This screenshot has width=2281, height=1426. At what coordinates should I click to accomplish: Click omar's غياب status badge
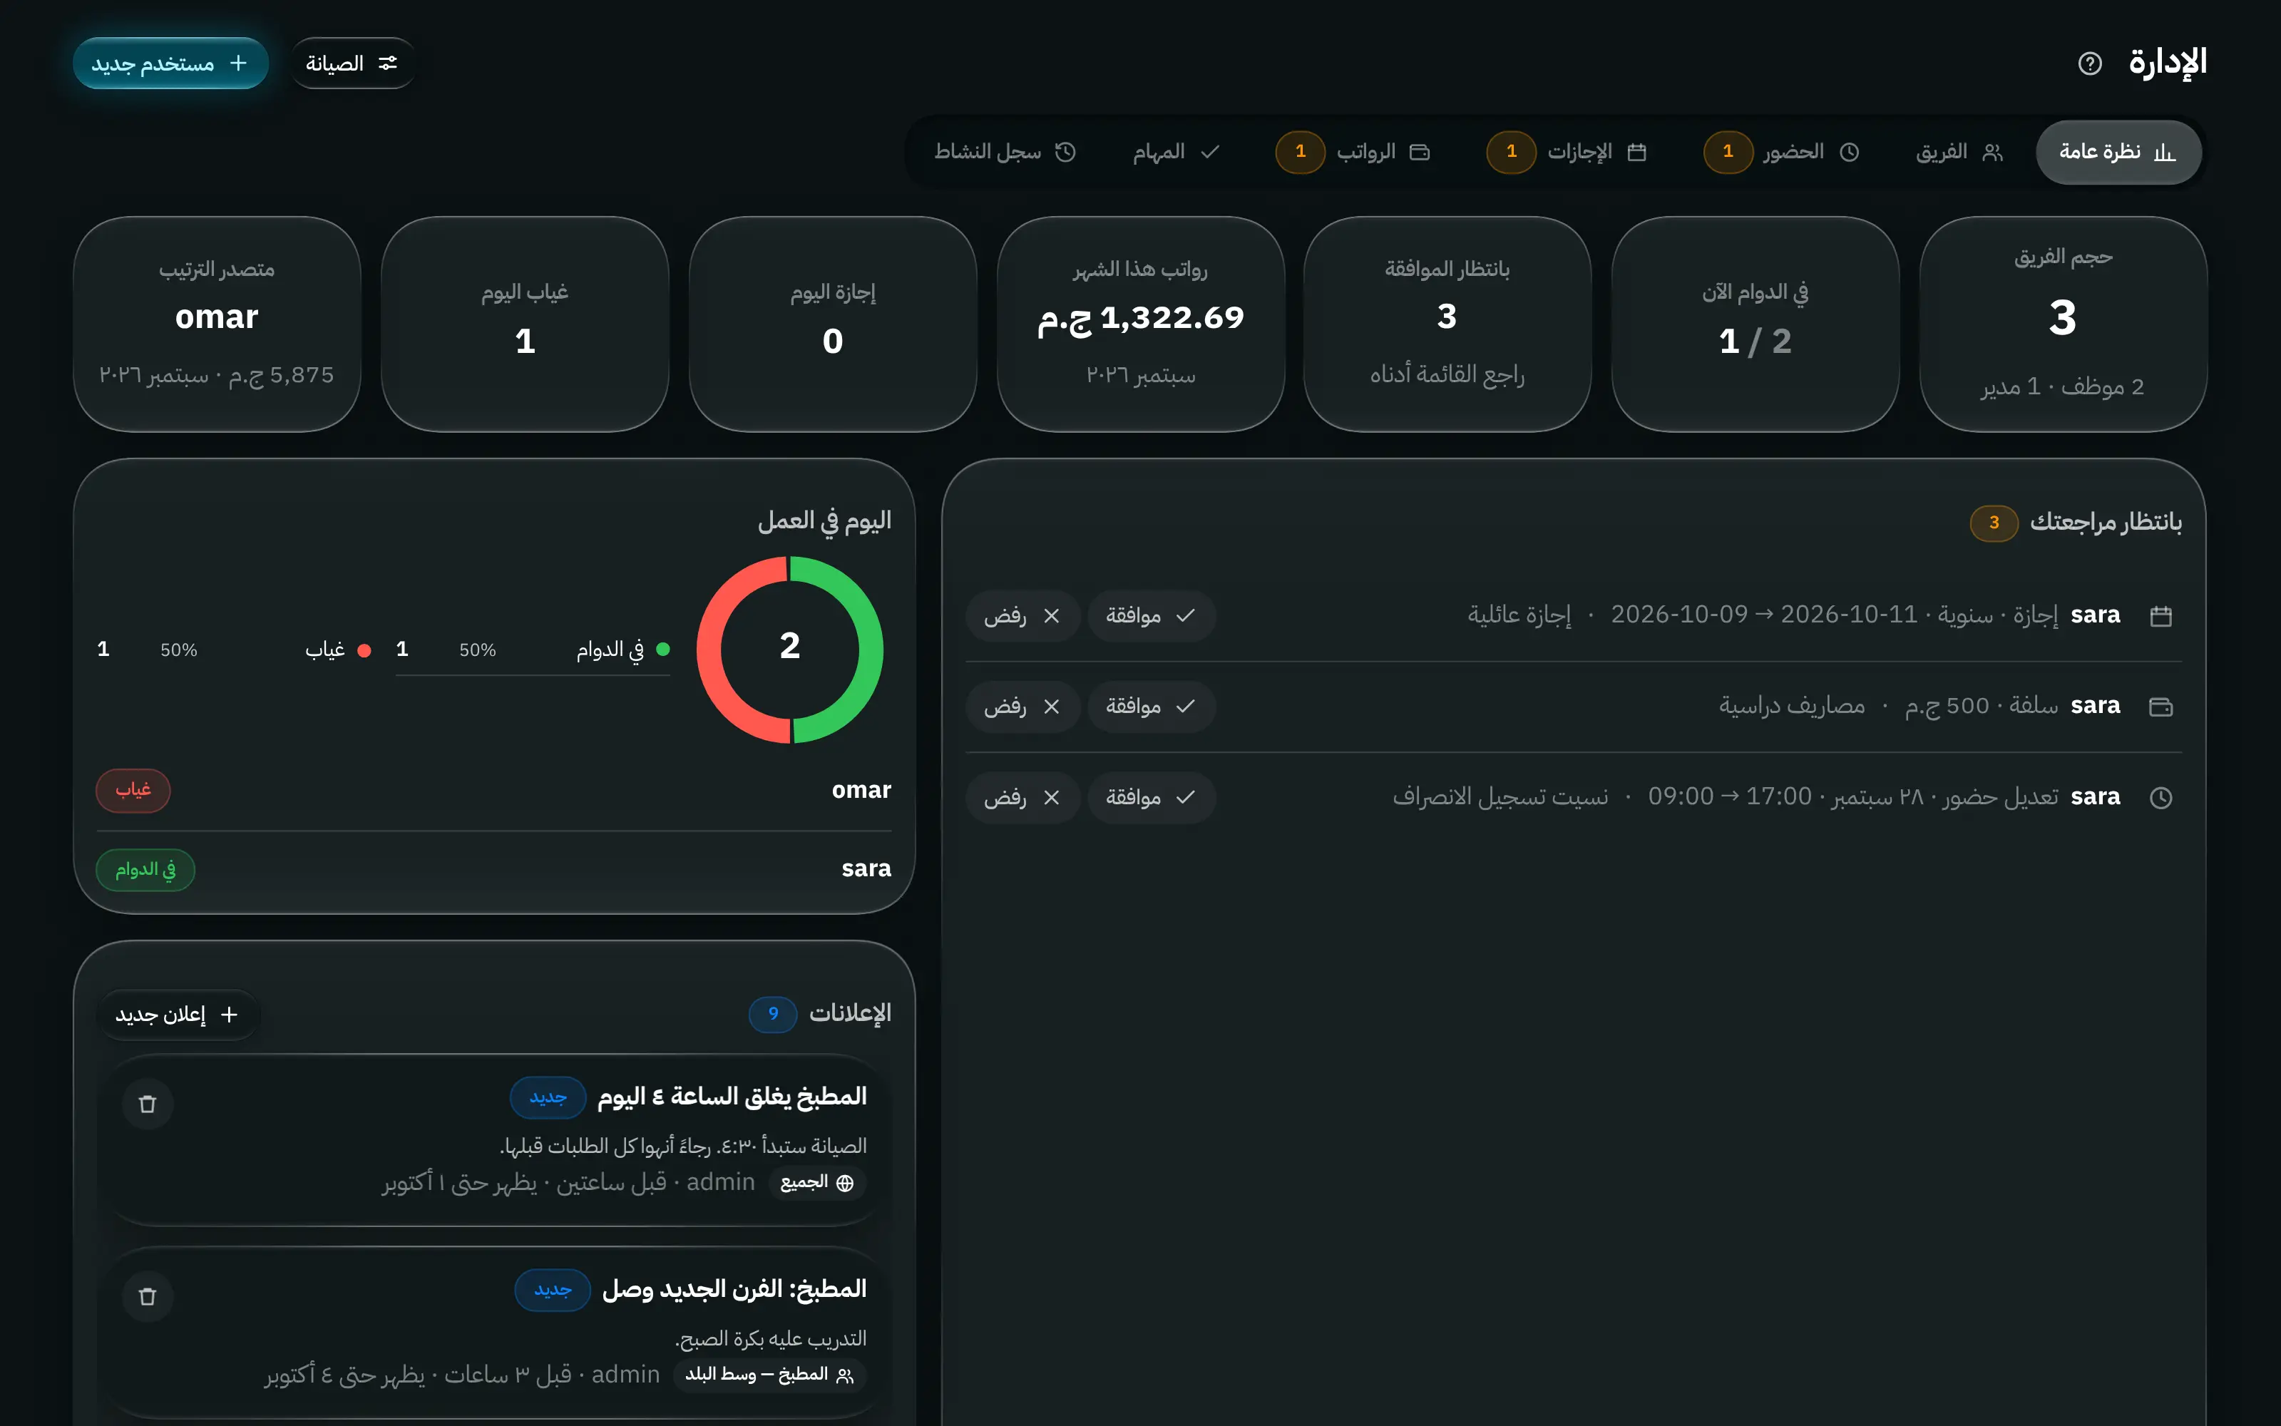133,790
